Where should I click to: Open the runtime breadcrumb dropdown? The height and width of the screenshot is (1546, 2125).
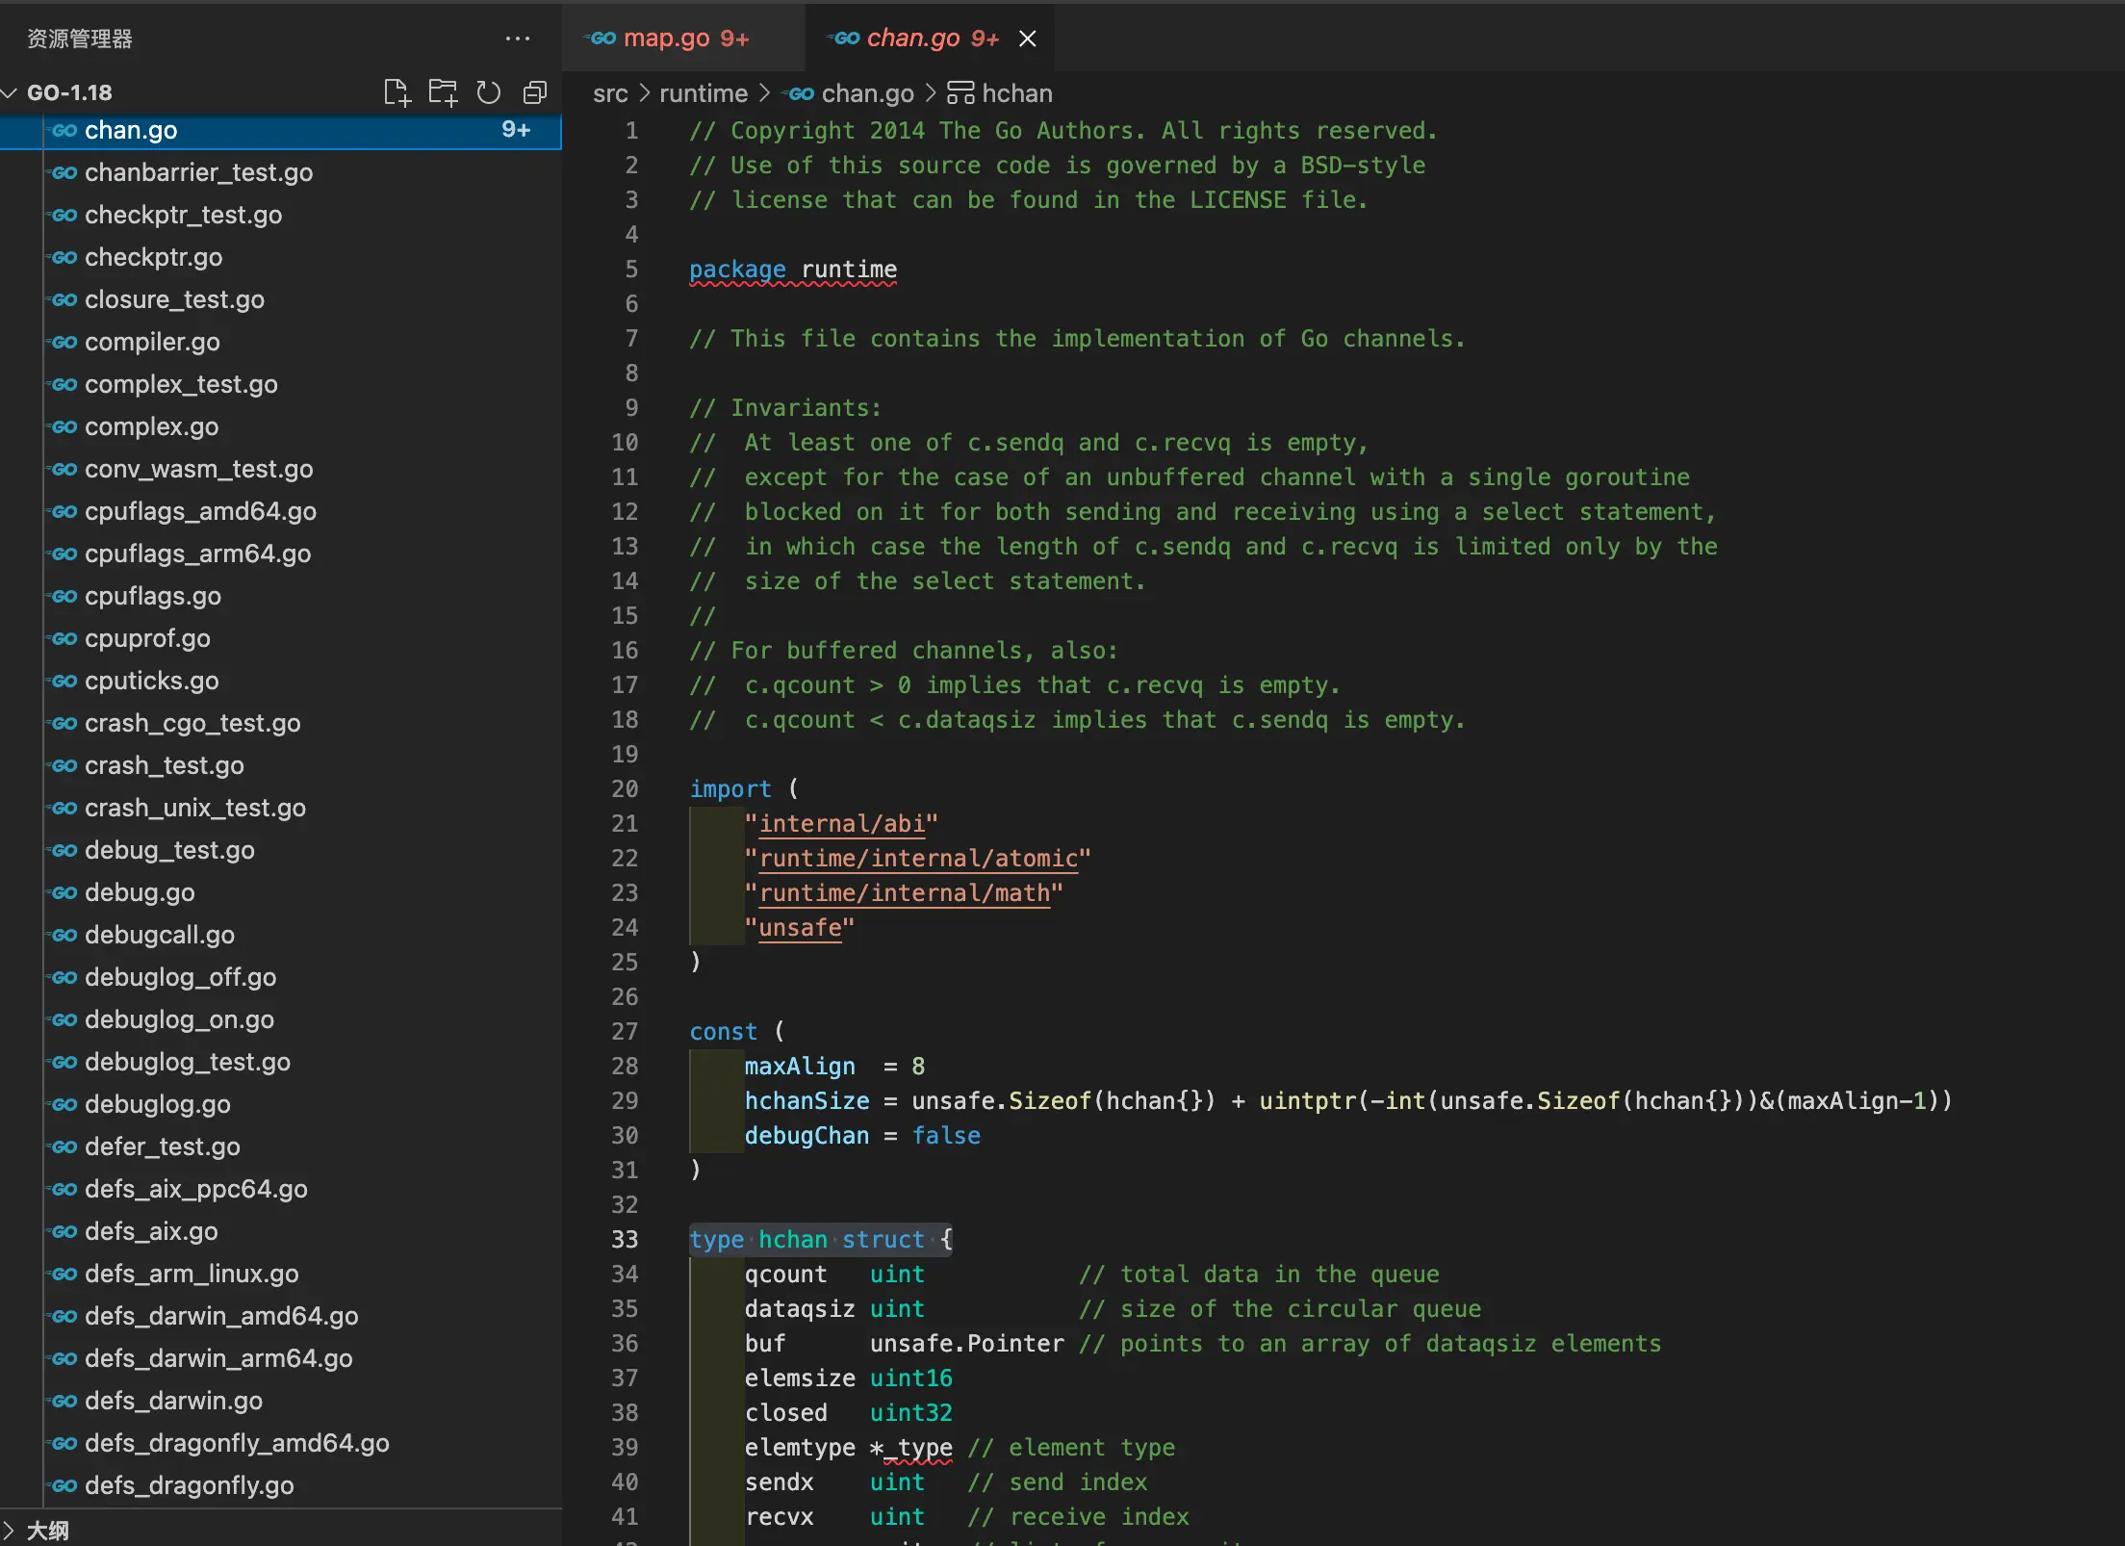[703, 93]
